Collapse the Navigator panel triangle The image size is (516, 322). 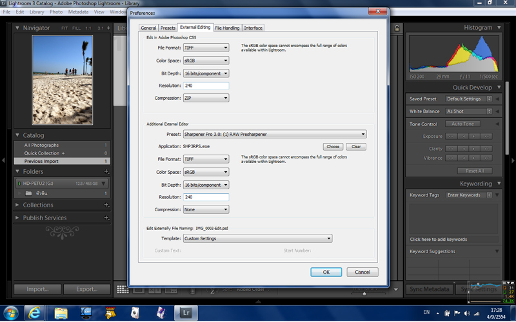pos(17,28)
